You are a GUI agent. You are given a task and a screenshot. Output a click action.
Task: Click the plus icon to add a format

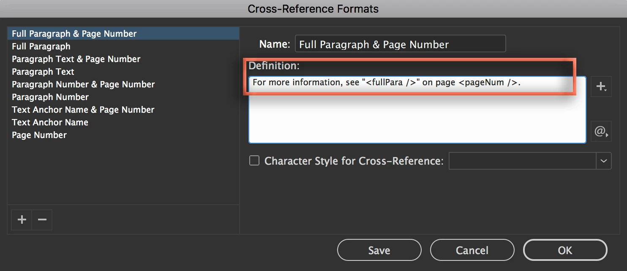click(22, 220)
